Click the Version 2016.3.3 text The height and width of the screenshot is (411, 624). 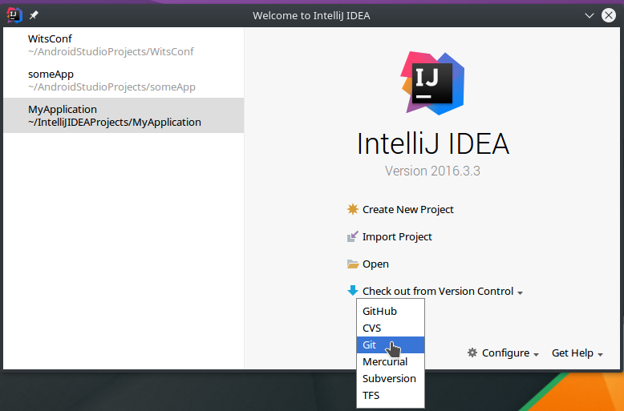tap(432, 171)
